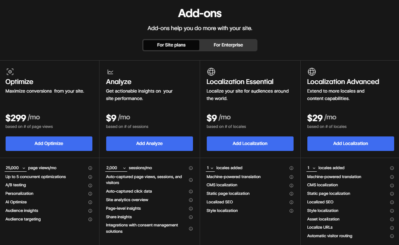399x245 pixels.
Task: Open info tooltip for Auto-captured click data
Action: 191,191
